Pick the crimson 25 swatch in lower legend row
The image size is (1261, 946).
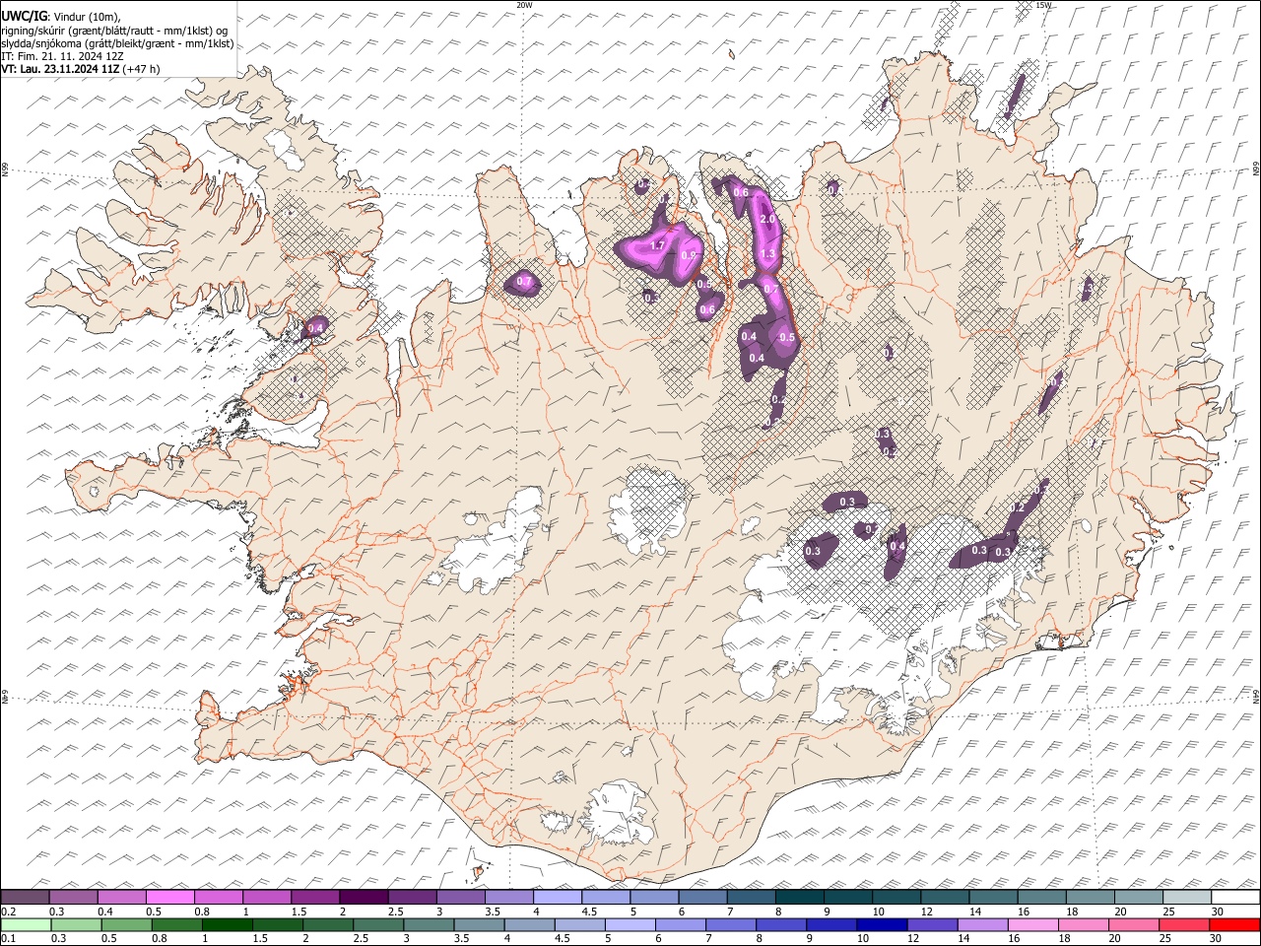click(x=1184, y=924)
